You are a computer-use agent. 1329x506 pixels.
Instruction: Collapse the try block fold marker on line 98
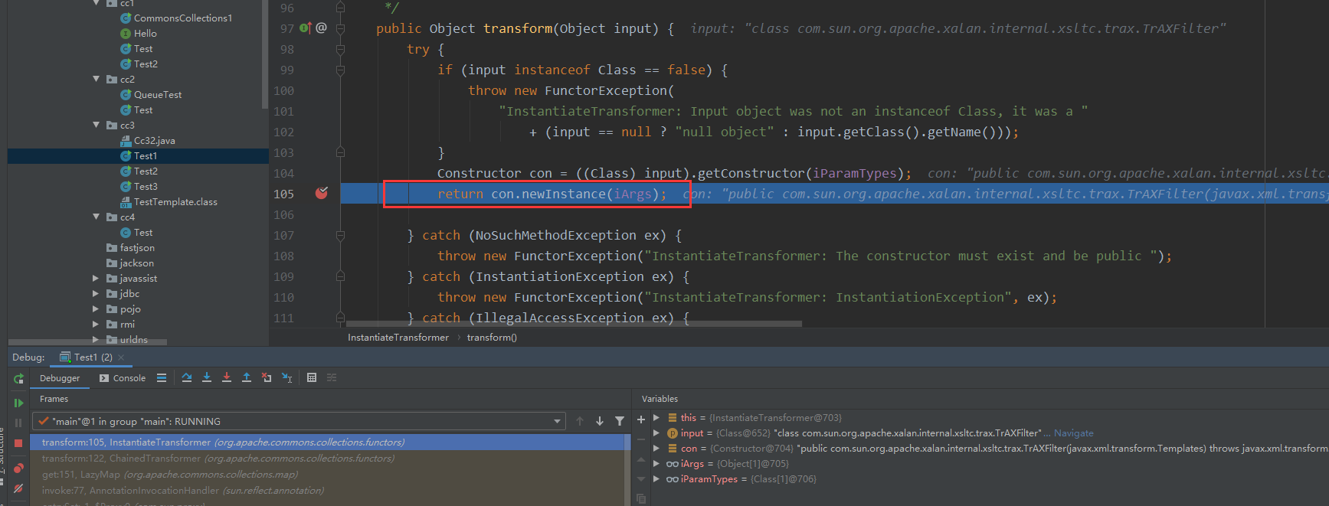click(340, 49)
